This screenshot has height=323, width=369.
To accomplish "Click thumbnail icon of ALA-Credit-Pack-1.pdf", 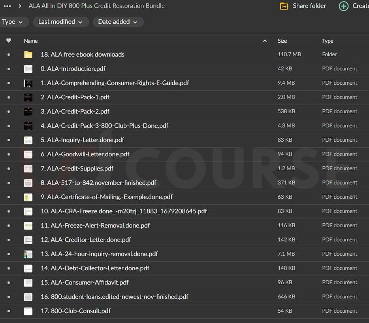I will coord(28,97).
